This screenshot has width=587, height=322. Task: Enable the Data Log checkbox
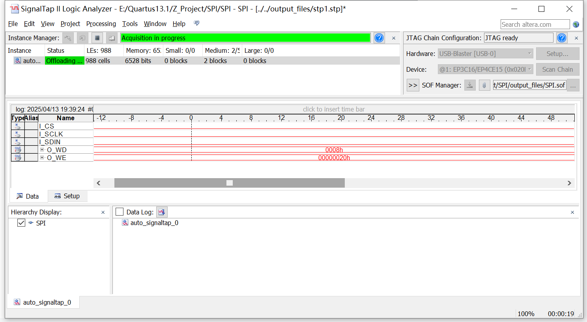(120, 212)
